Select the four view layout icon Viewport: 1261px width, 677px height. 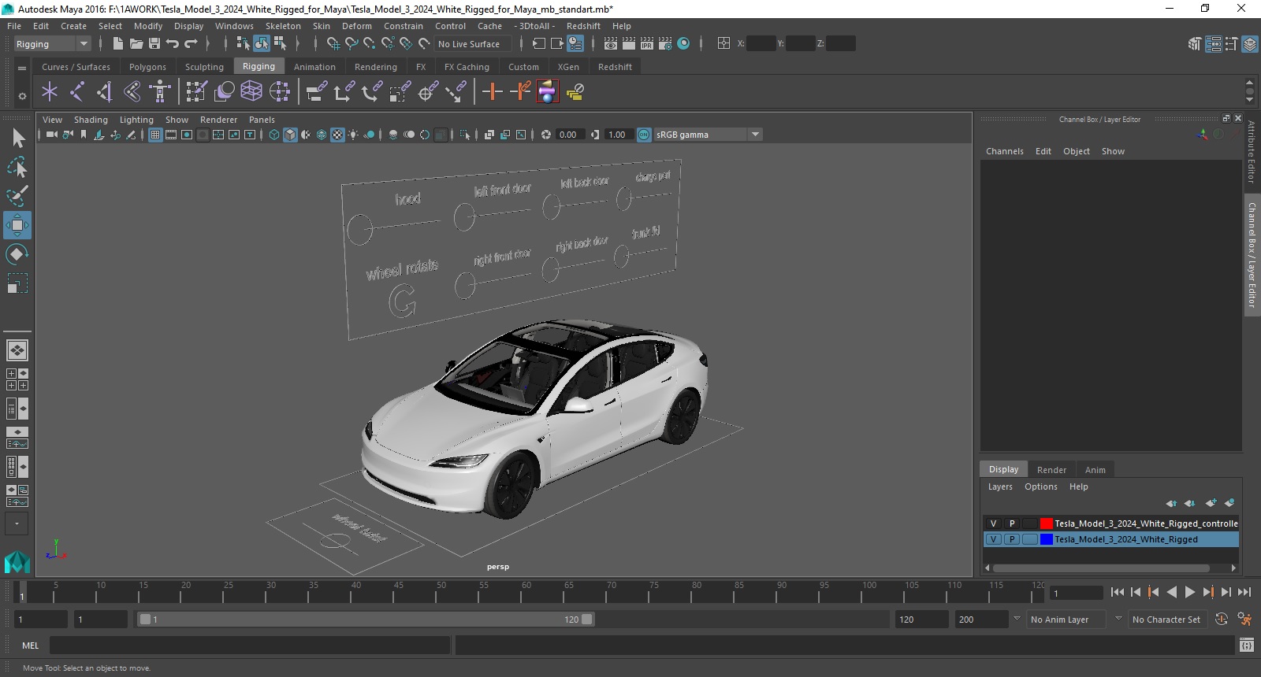pyautogui.click(x=17, y=379)
